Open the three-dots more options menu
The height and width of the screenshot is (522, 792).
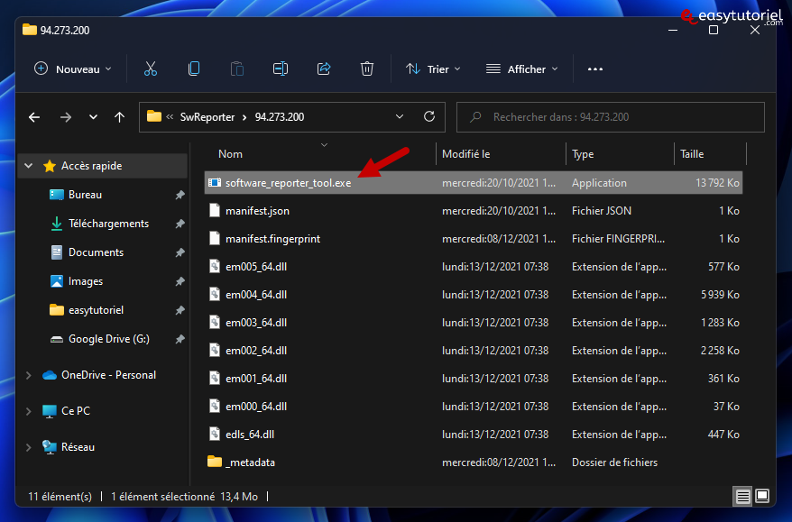pos(595,69)
